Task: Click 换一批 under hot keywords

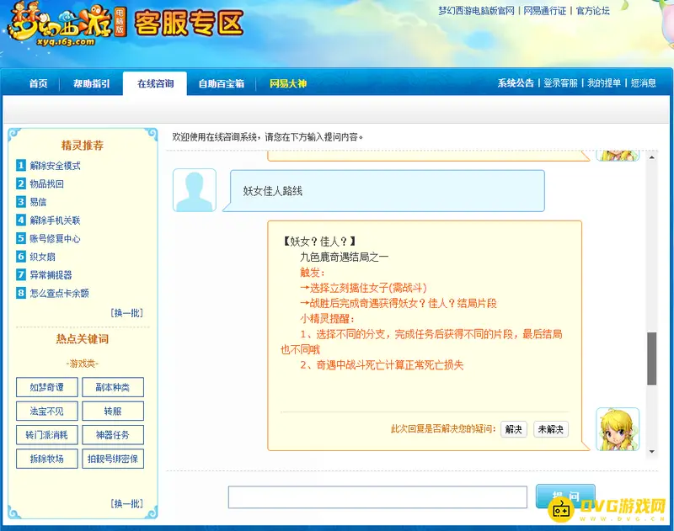Action: [x=127, y=503]
